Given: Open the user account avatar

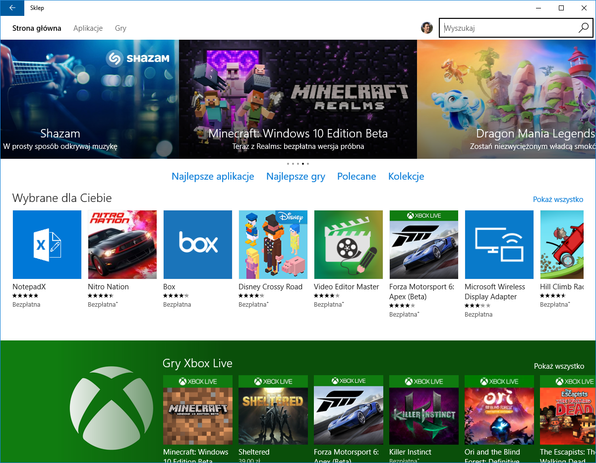Looking at the screenshot, I should (427, 28).
